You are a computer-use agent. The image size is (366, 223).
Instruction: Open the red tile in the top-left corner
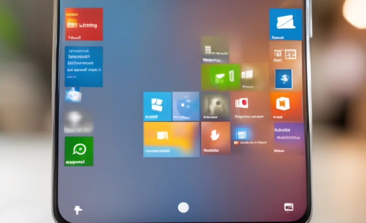pos(84,24)
